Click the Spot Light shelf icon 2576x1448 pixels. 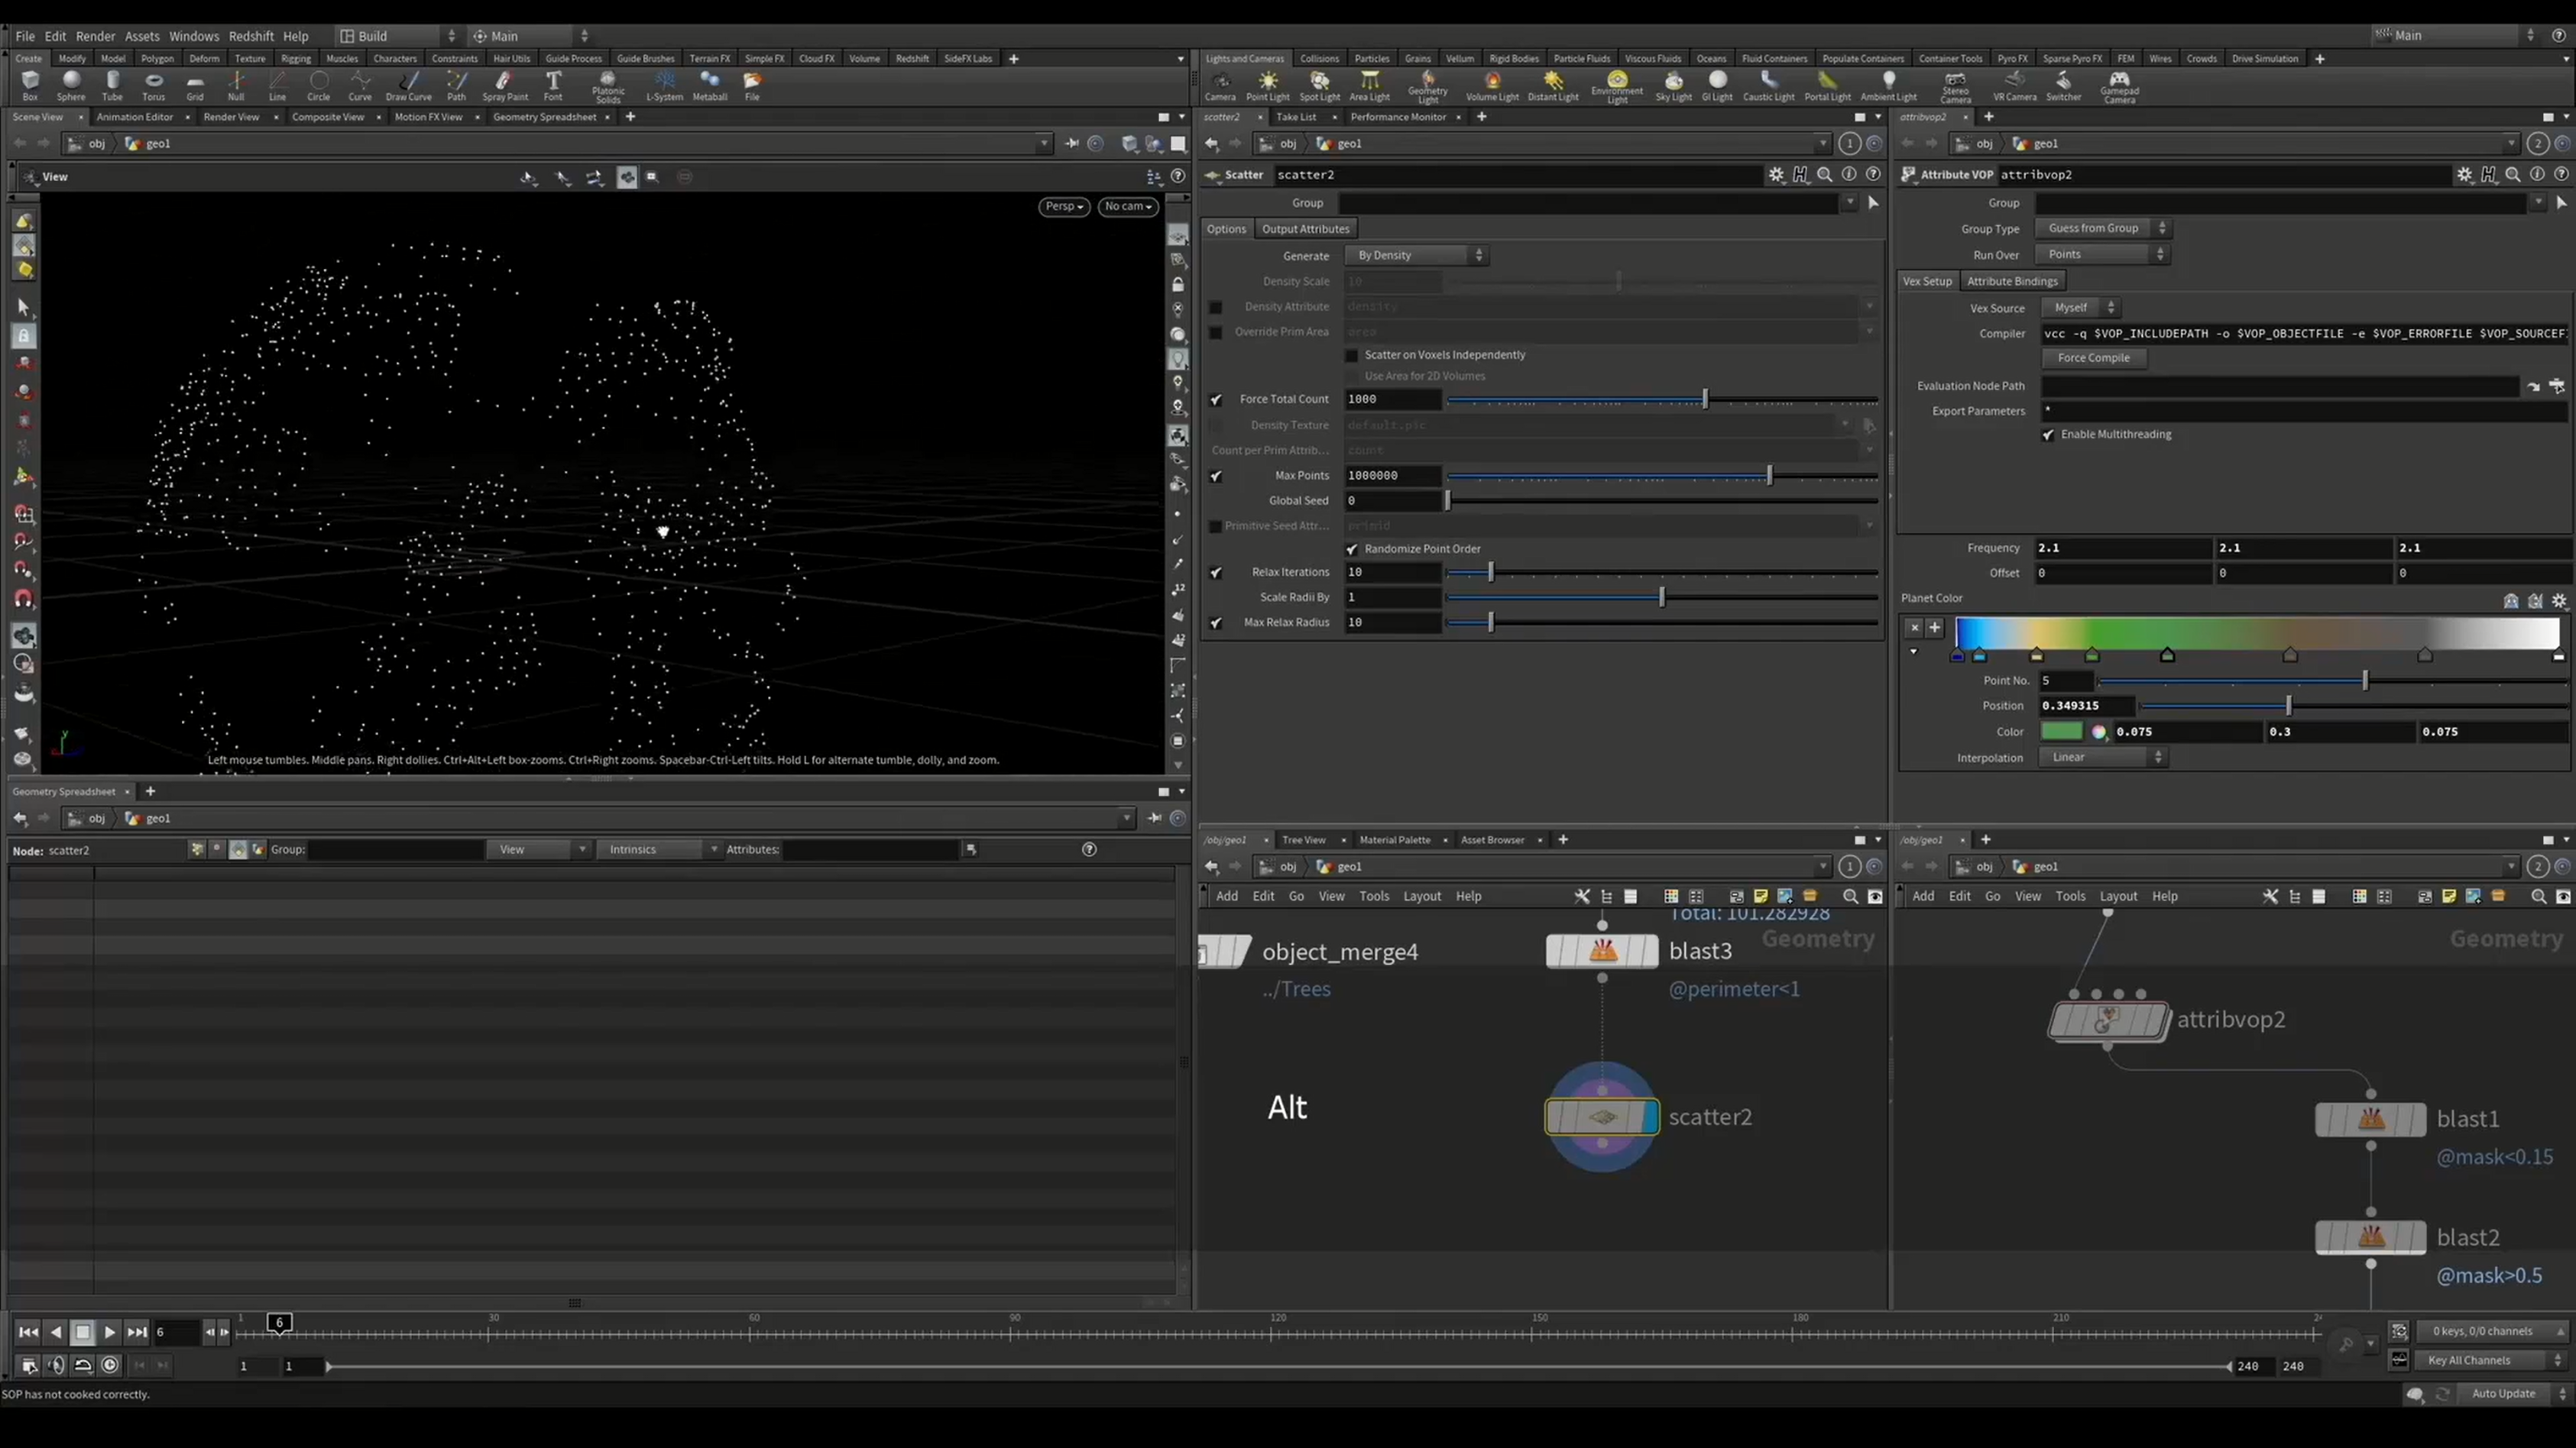pos(1319,86)
